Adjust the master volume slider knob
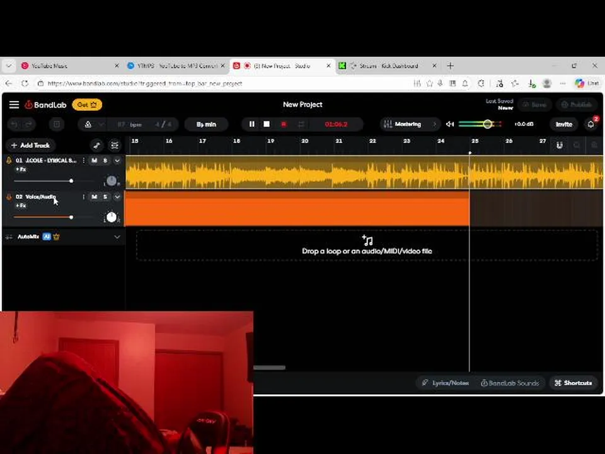This screenshot has width=605, height=454. pyautogui.click(x=488, y=124)
